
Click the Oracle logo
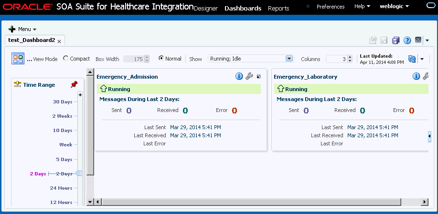coord(27,7)
